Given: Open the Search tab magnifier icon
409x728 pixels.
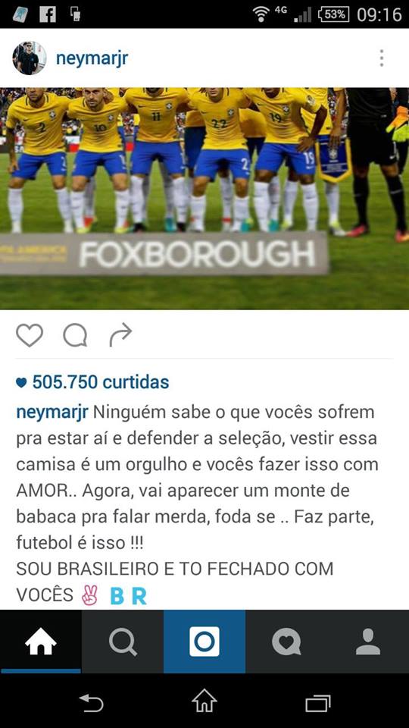Looking at the screenshot, I should click(x=123, y=642).
